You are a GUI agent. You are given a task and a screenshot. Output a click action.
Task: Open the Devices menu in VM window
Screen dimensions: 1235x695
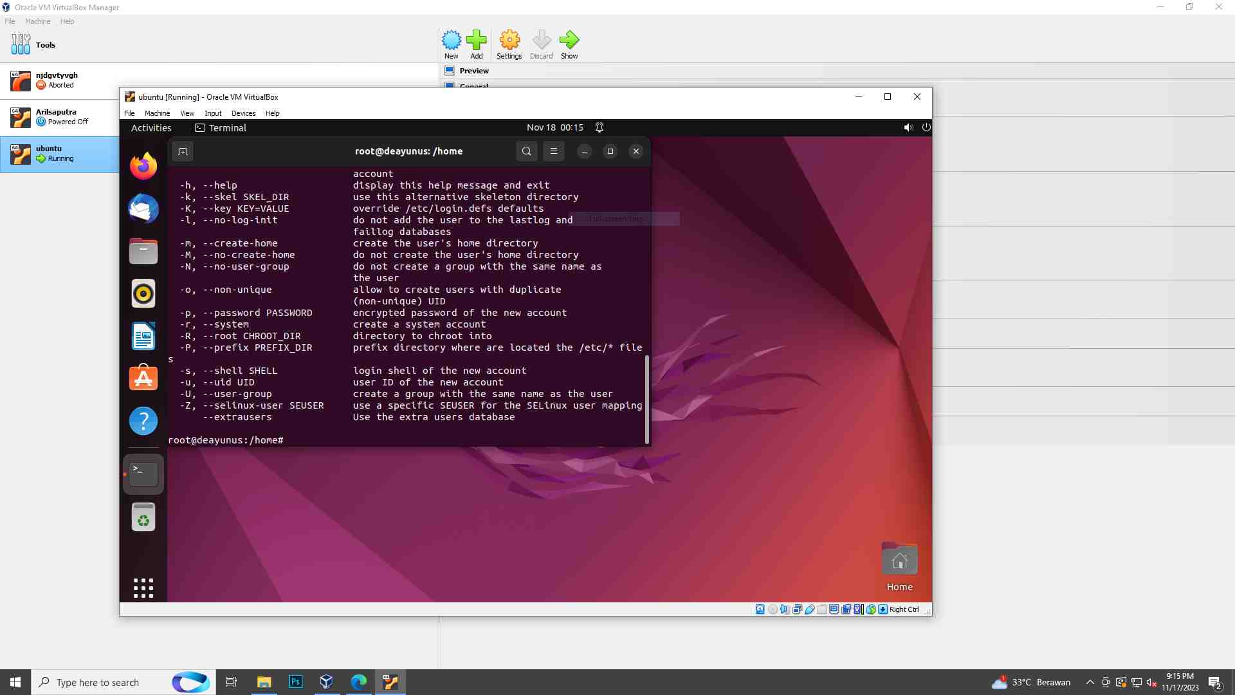243,113
